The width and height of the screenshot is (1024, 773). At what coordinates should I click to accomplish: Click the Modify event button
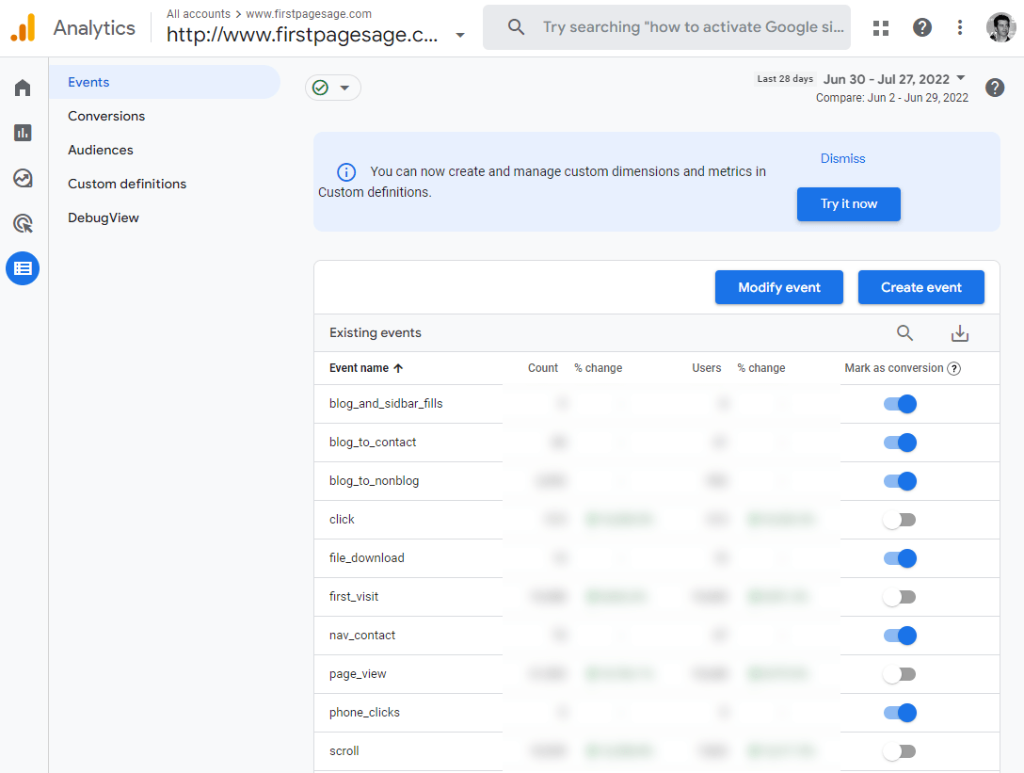pyautogui.click(x=779, y=287)
